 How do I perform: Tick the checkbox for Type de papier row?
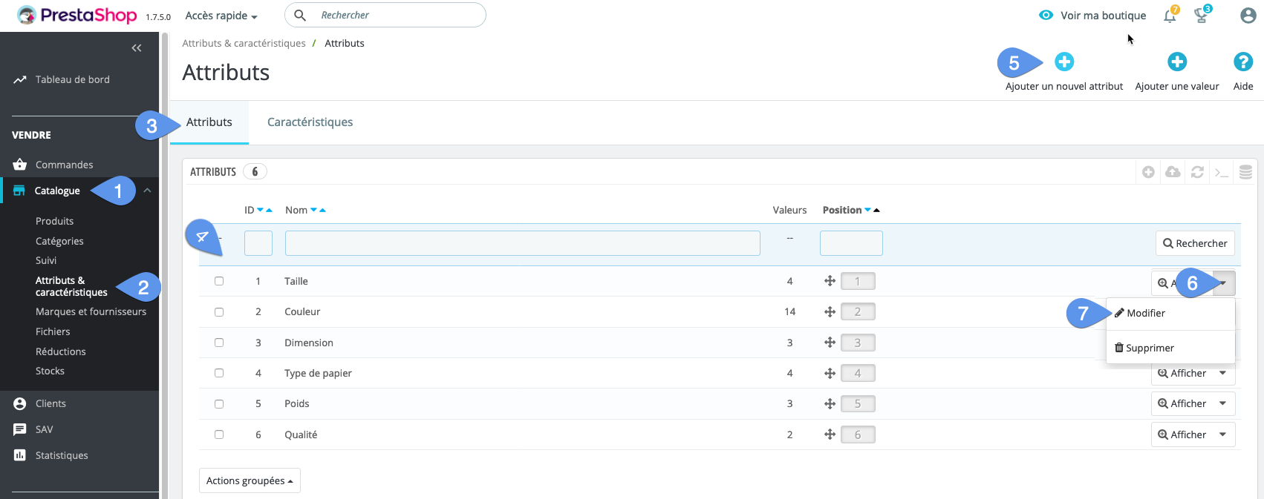pos(219,373)
